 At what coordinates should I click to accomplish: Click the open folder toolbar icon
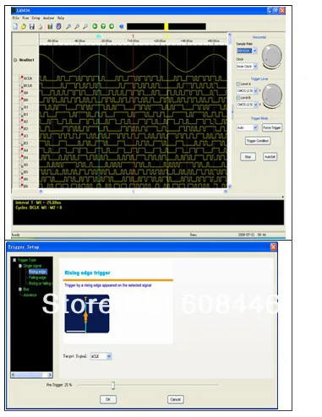(x=24, y=26)
